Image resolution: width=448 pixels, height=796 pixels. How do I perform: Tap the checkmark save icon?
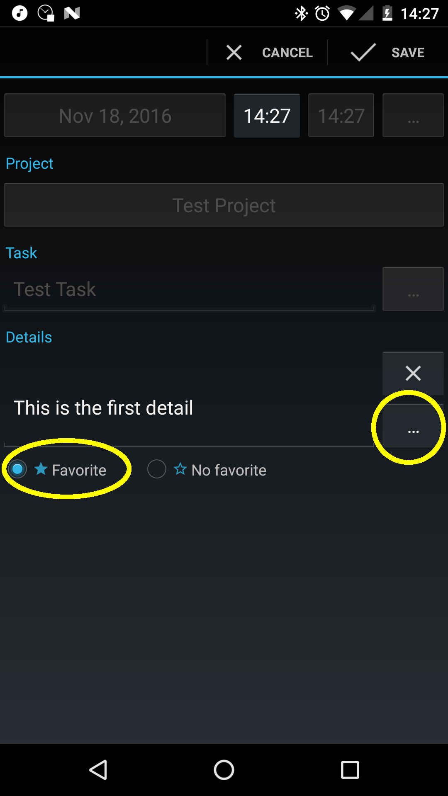363,53
